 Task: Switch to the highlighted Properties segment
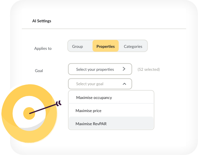[106, 46]
